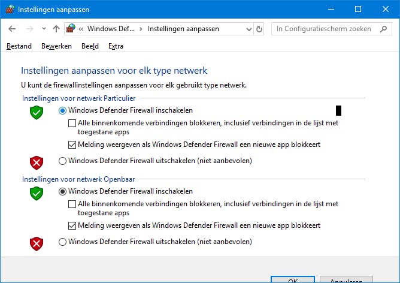The image size is (400, 283).
Task: Expand the hidden breadcrumb path chevrons
Action: [x=81, y=29]
